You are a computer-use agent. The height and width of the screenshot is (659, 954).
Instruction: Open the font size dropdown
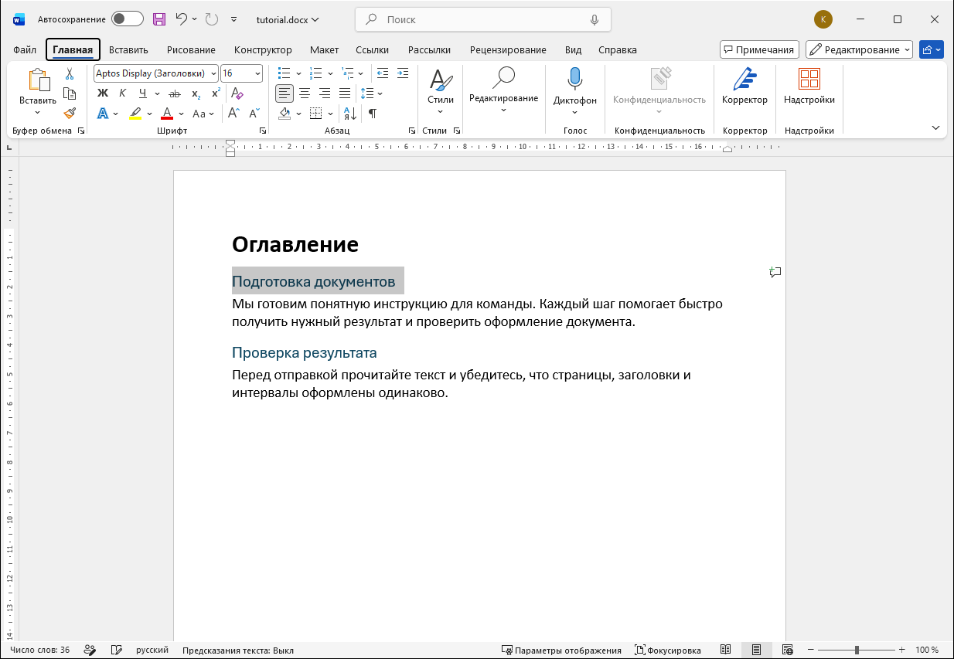tap(257, 73)
